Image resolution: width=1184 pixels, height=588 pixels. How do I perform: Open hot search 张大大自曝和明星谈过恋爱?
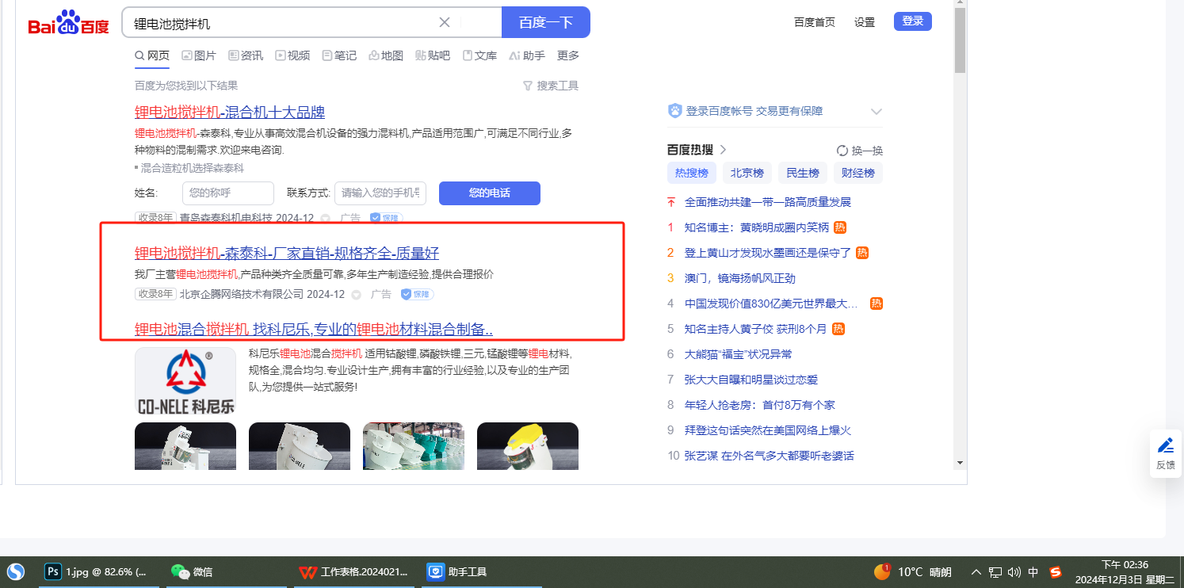point(751,380)
